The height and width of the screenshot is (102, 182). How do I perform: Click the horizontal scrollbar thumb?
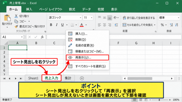pos(140,78)
